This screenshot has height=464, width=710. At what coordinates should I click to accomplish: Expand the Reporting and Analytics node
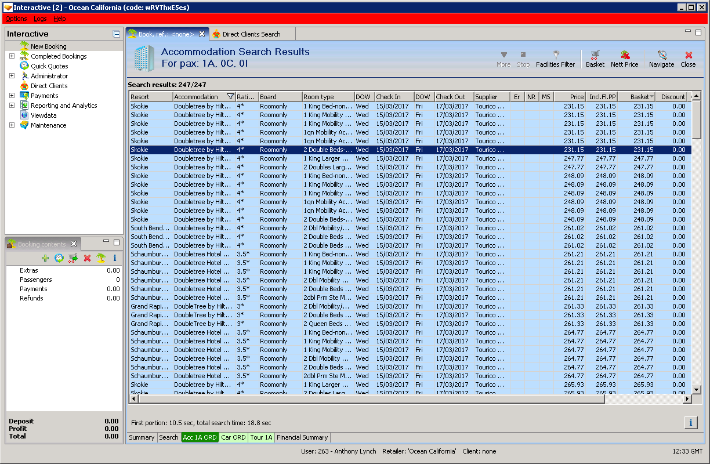[12, 106]
